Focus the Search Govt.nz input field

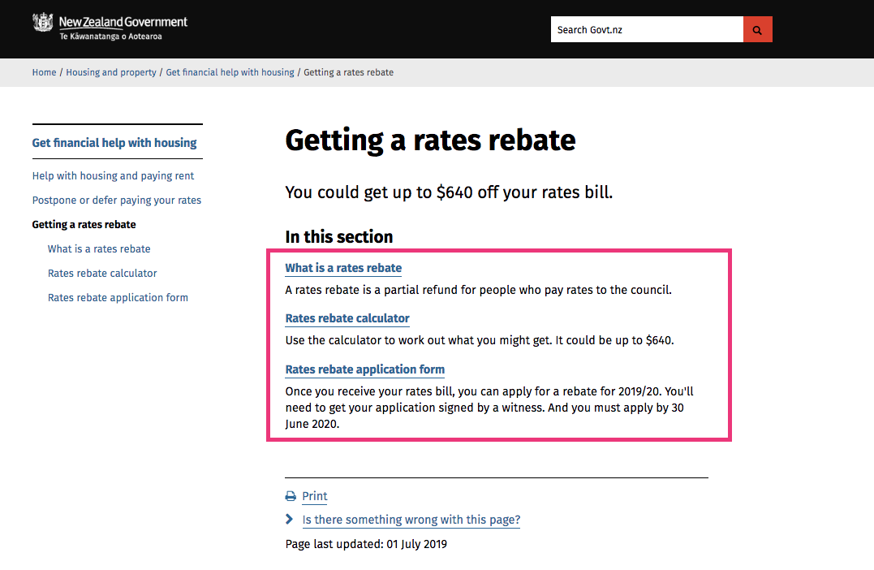pyautogui.click(x=647, y=29)
